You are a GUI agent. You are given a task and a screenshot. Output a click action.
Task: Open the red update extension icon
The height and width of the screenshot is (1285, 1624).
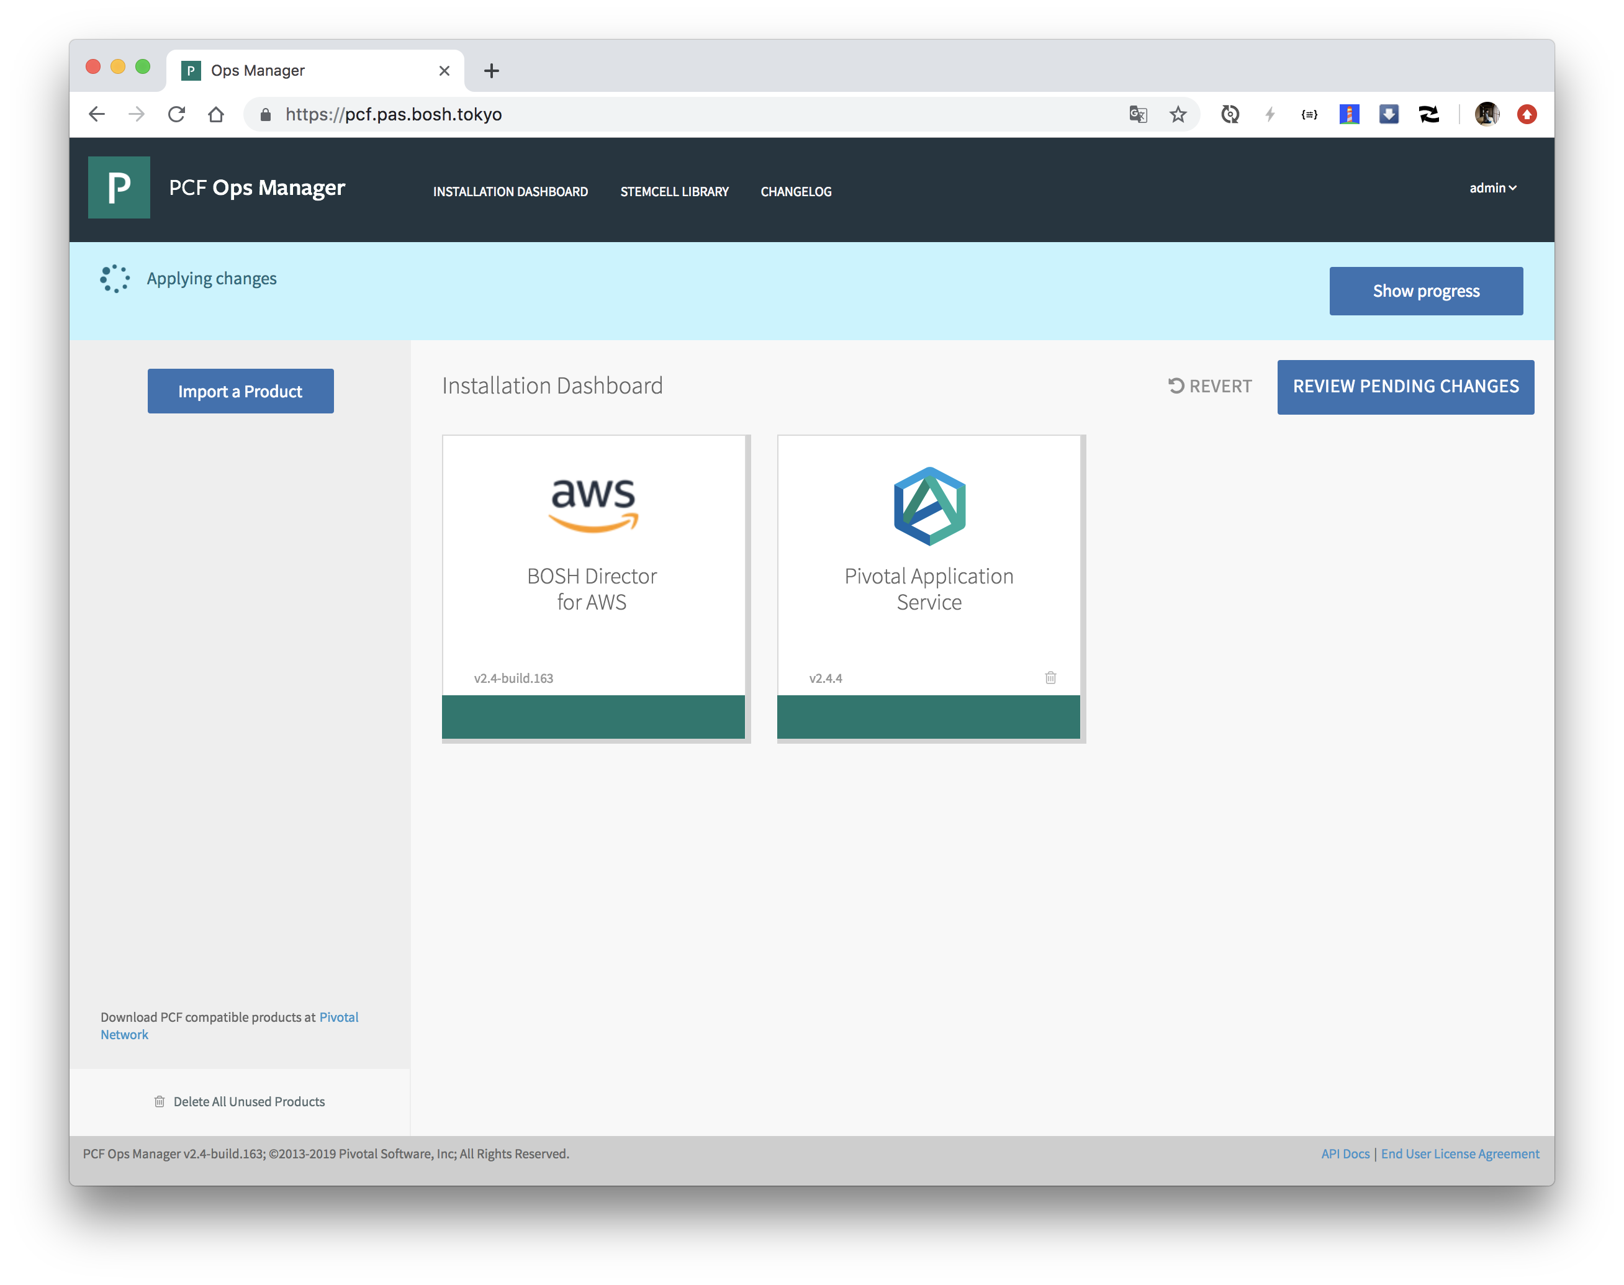pos(1526,114)
